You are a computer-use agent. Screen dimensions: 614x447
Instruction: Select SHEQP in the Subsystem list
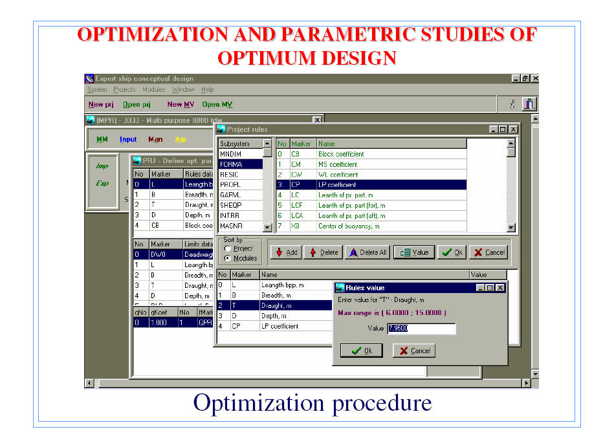241,205
